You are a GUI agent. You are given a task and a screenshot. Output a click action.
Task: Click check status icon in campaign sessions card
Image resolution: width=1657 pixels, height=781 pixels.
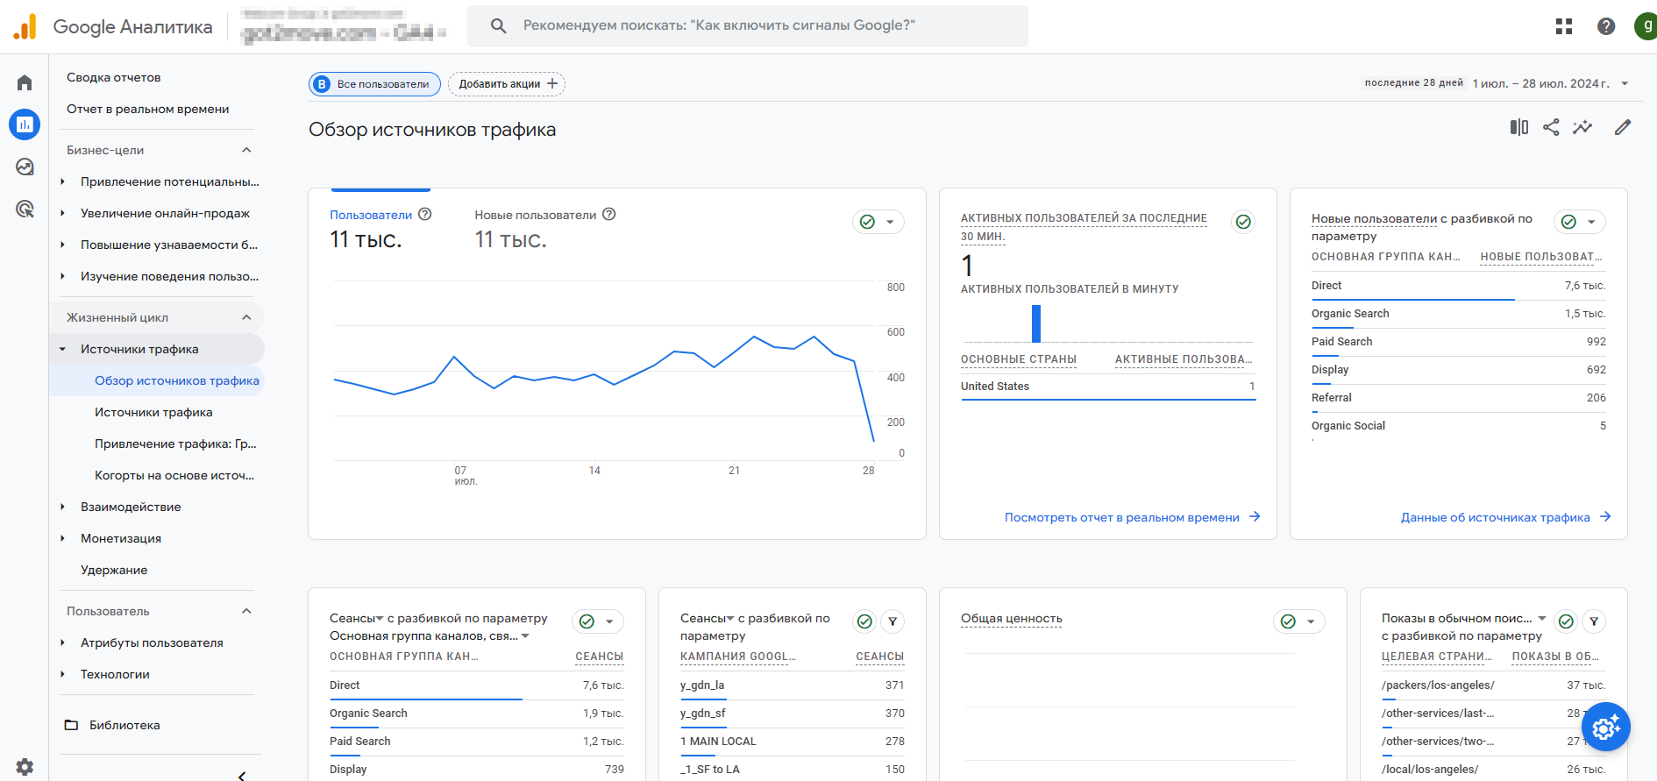pos(865,621)
